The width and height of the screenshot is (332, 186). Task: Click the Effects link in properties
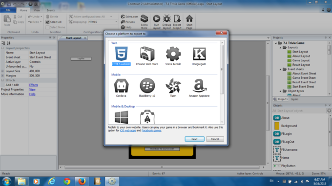[34, 85]
